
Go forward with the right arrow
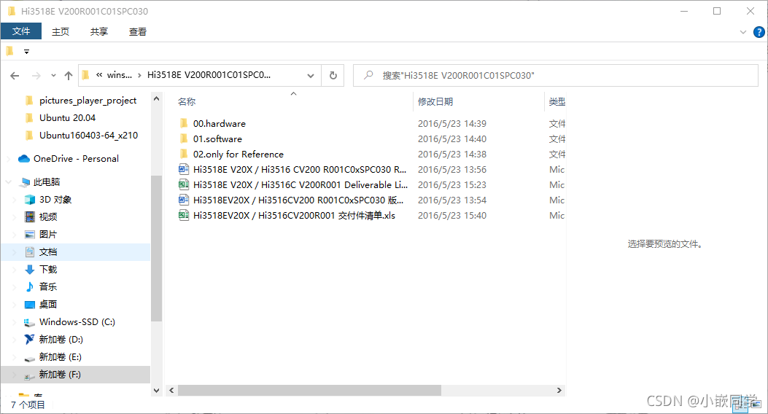coord(36,75)
